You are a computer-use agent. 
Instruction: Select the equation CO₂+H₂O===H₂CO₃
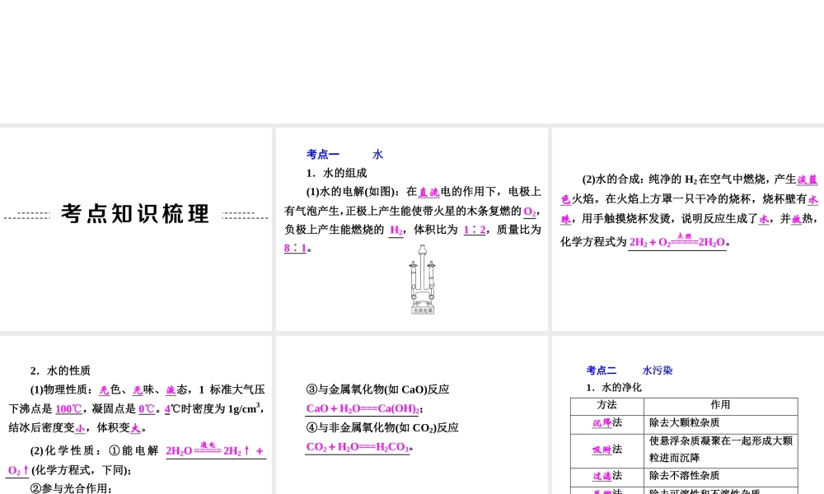pyautogui.click(x=358, y=447)
